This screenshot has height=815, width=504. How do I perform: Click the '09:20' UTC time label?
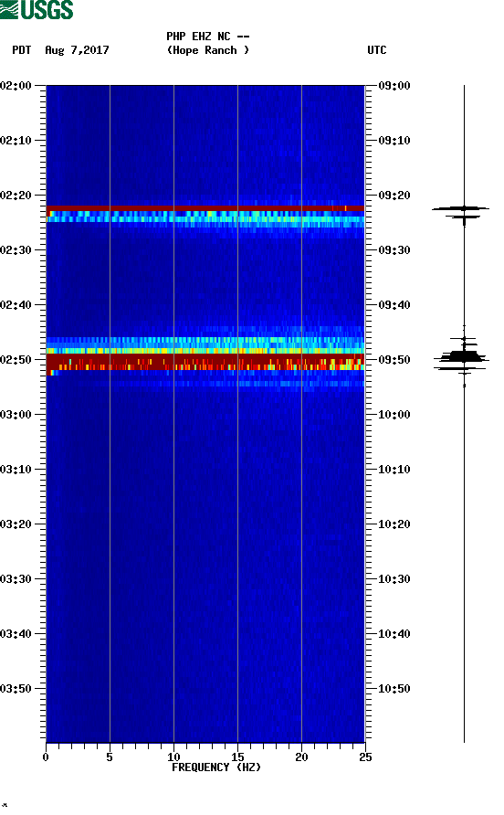click(394, 196)
